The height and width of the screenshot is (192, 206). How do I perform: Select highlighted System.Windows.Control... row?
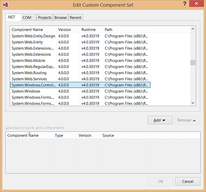[80, 85]
